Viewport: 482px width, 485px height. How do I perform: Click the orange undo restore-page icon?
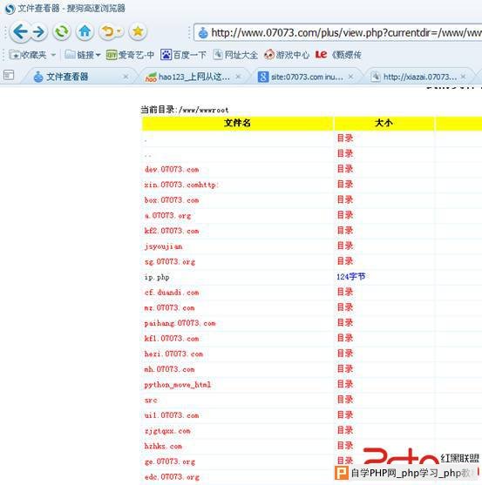click(108, 31)
